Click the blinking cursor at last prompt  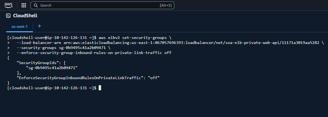(100, 88)
